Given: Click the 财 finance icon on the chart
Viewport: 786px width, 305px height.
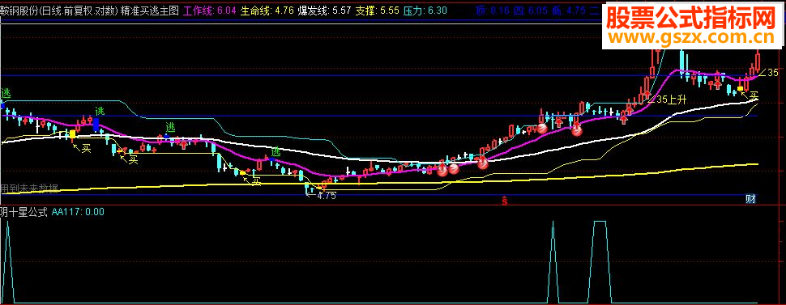Looking at the screenshot, I should coord(750,199).
